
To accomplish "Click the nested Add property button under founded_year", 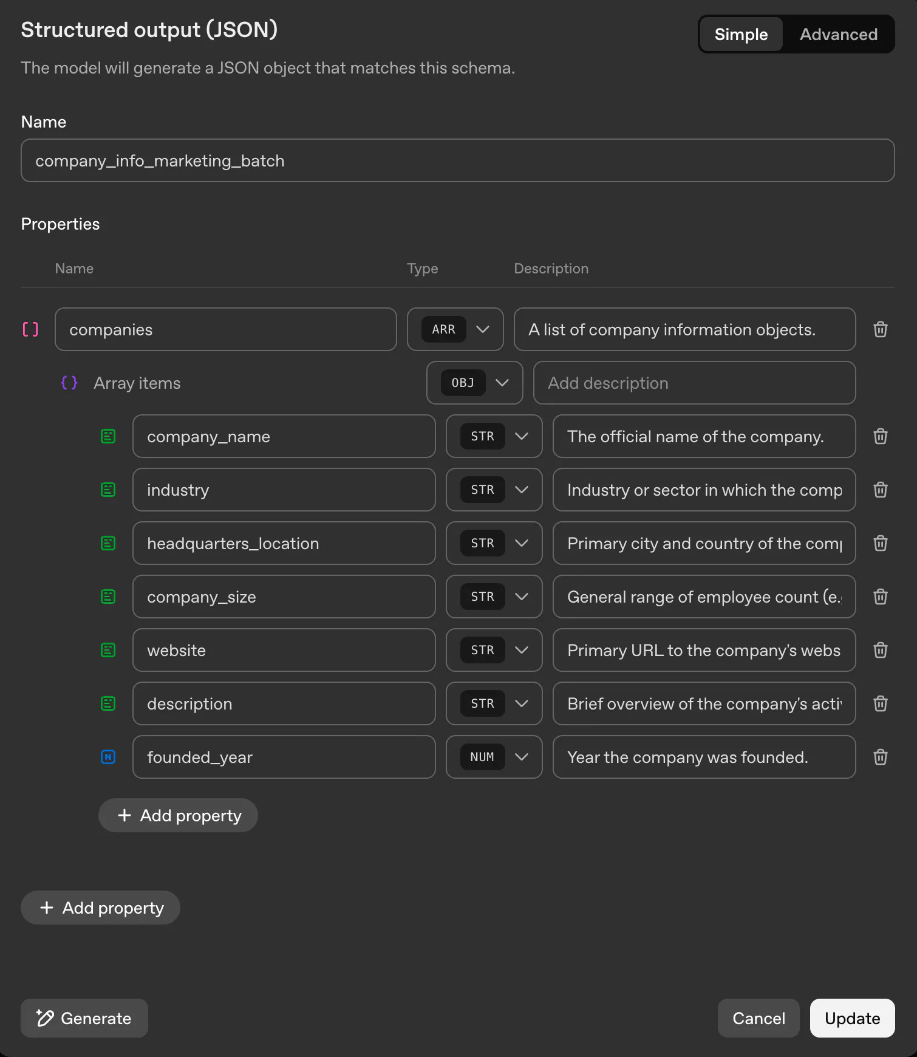I will [x=179, y=815].
